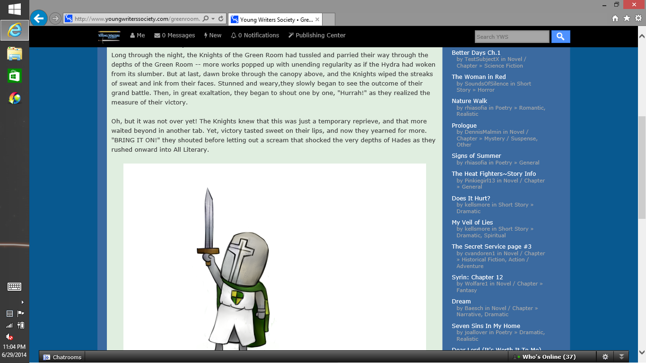The image size is (646, 363).
Task: Open chat bar settings gear icon
Action: coord(605,357)
